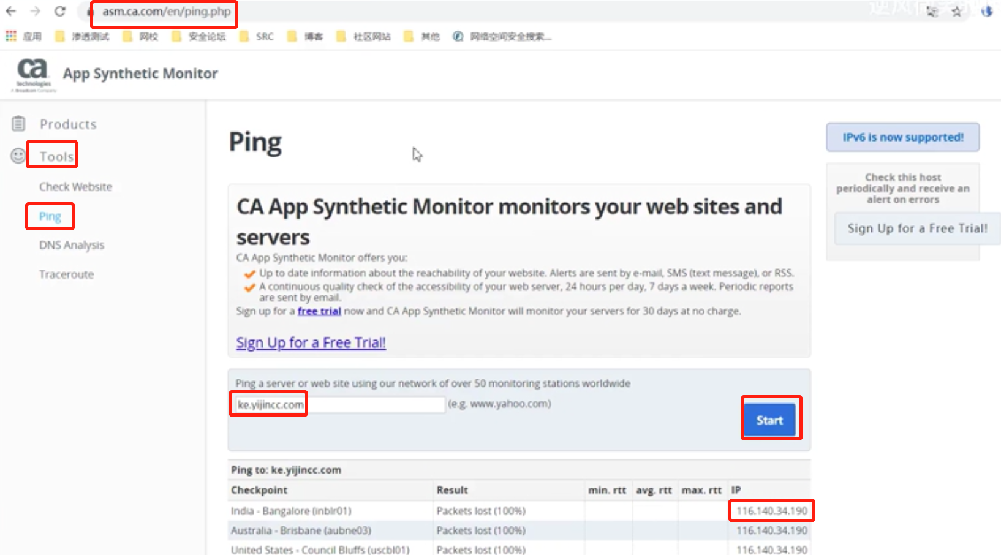Screen dimensions: 1001x555
Task: Open the SRC bookmark folder
Action: [x=257, y=36]
